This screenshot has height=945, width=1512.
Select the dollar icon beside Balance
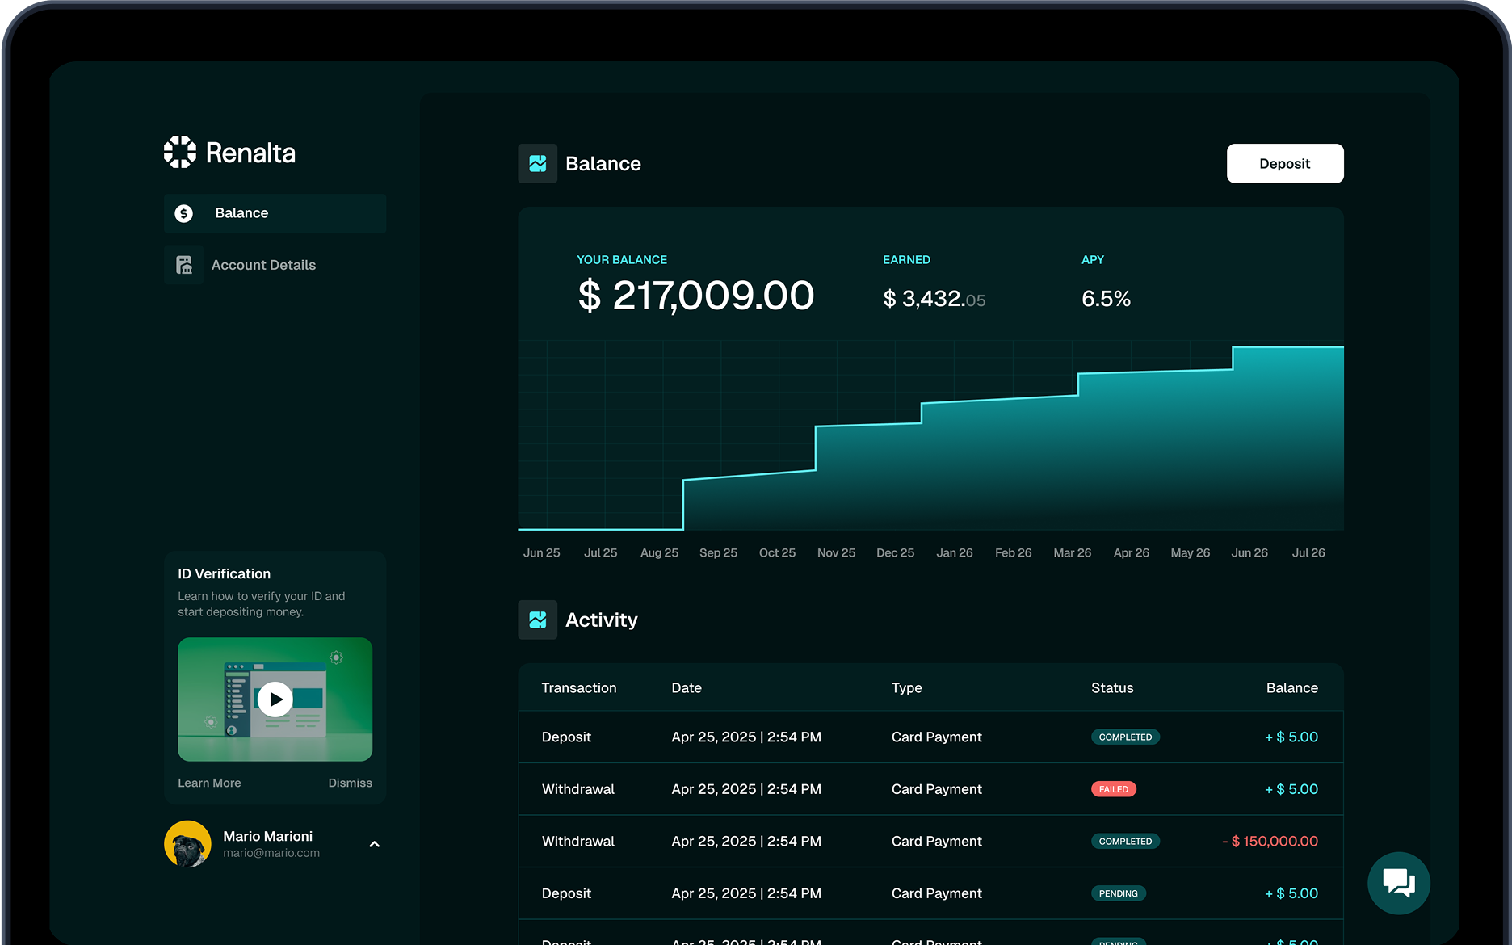(x=184, y=213)
